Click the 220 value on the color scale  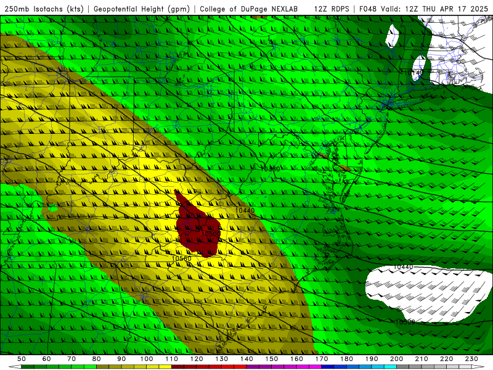click(447, 359)
